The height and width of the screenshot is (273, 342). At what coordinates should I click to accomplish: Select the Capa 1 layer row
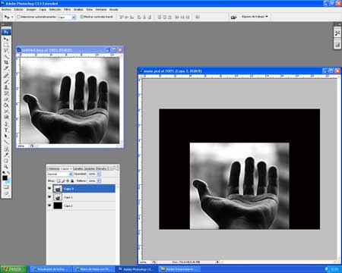pyautogui.click(x=81, y=197)
